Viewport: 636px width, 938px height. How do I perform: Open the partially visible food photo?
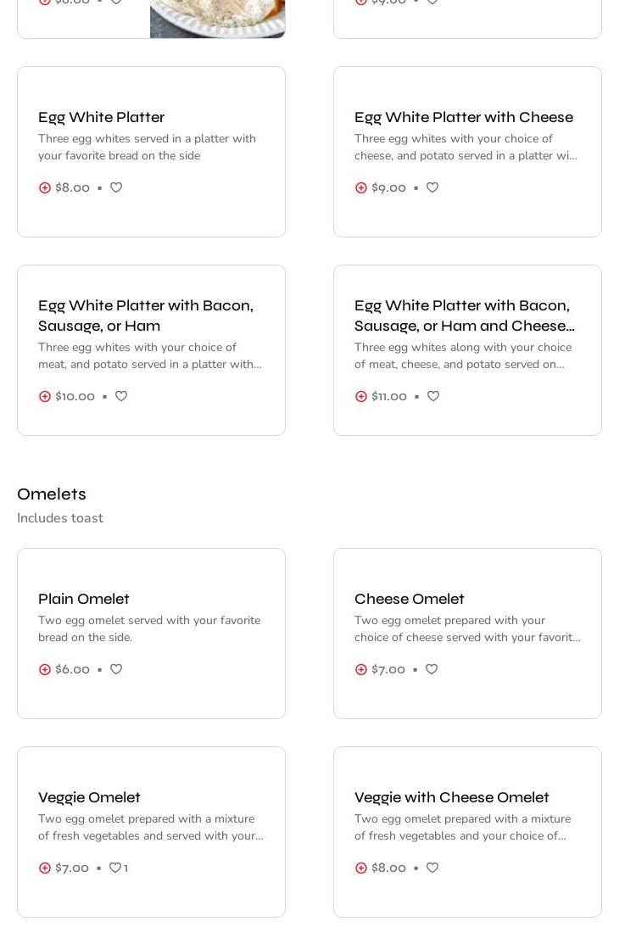pos(217,19)
